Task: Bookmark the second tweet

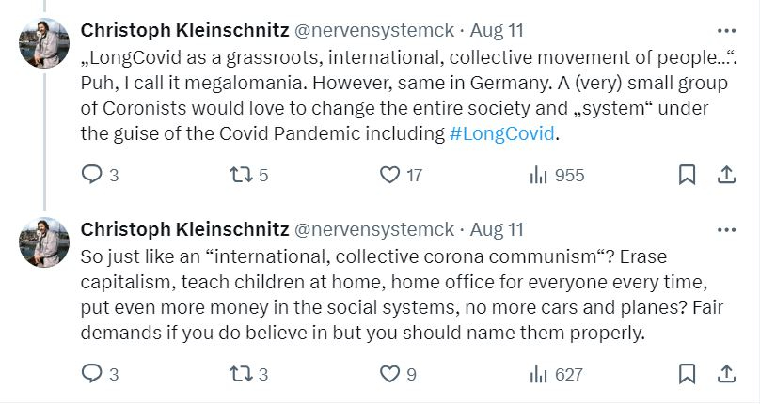Action: pyautogui.click(x=688, y=374)
